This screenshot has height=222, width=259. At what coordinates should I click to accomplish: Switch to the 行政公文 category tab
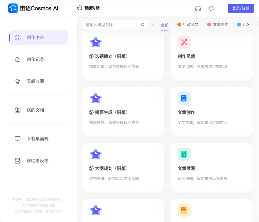[190, 24]
